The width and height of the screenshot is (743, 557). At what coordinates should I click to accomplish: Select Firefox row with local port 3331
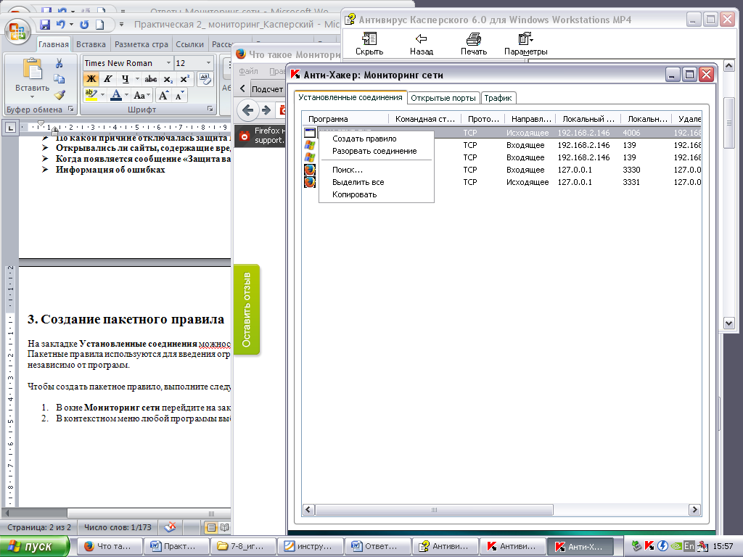tap(501, 182)
